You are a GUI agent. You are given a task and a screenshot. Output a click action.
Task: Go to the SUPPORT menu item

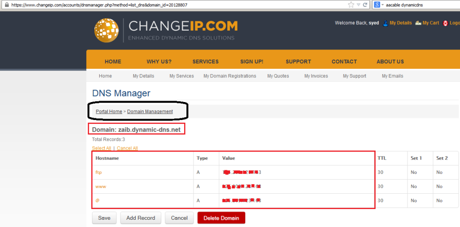click(298, 62)
